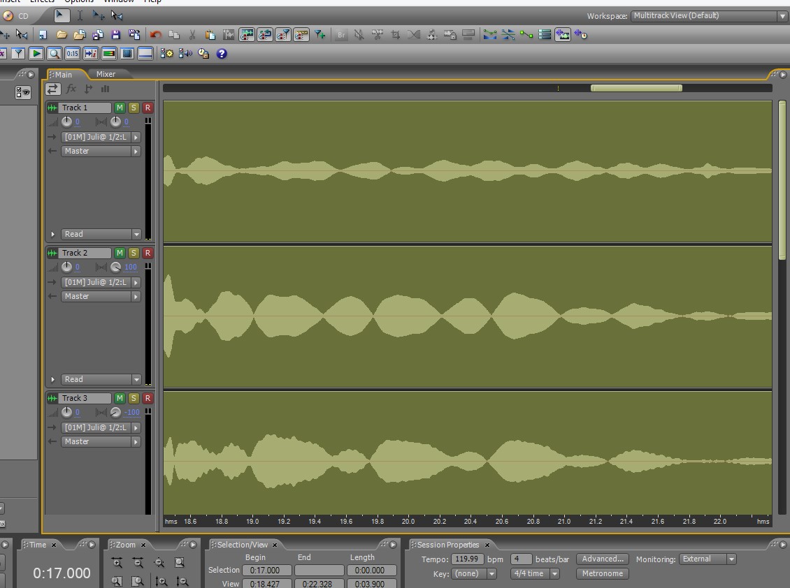This screenshot has height=588, width=790.
Task: Select the Main tab
Action: point(64,75)
